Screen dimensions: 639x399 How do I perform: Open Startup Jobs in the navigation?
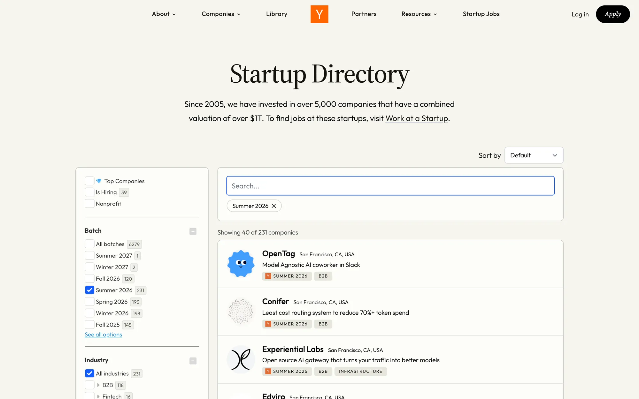pyautogui.click(x=481, y=14)
